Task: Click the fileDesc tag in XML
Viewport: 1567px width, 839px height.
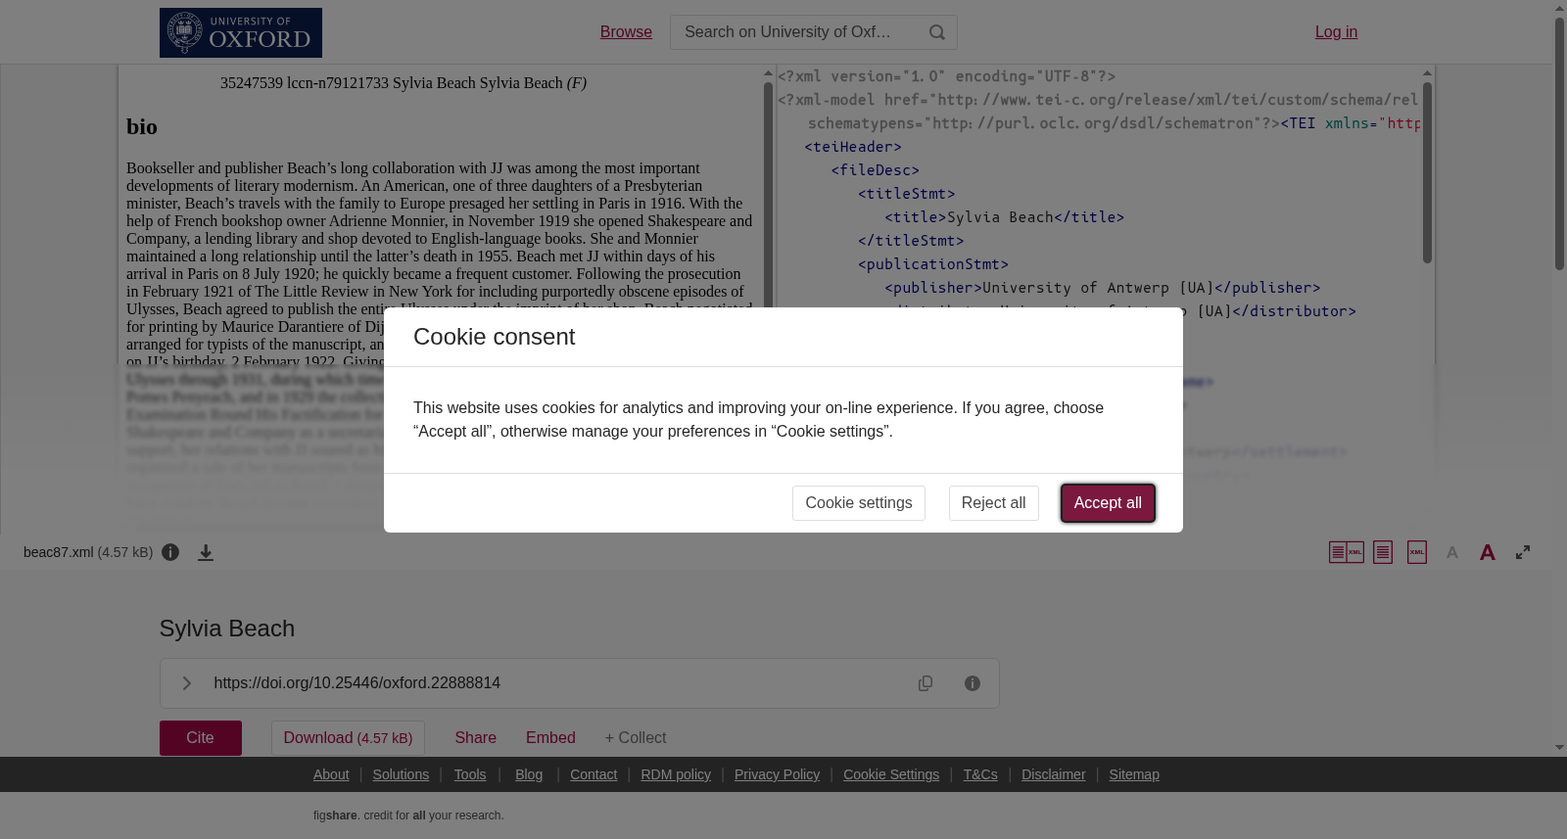Action: (x=876, y=170)
